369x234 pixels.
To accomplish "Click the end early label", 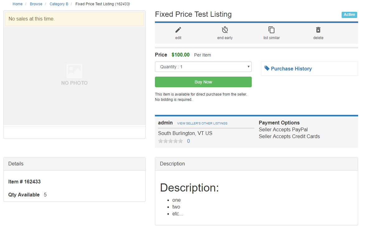I will [225, 38].
